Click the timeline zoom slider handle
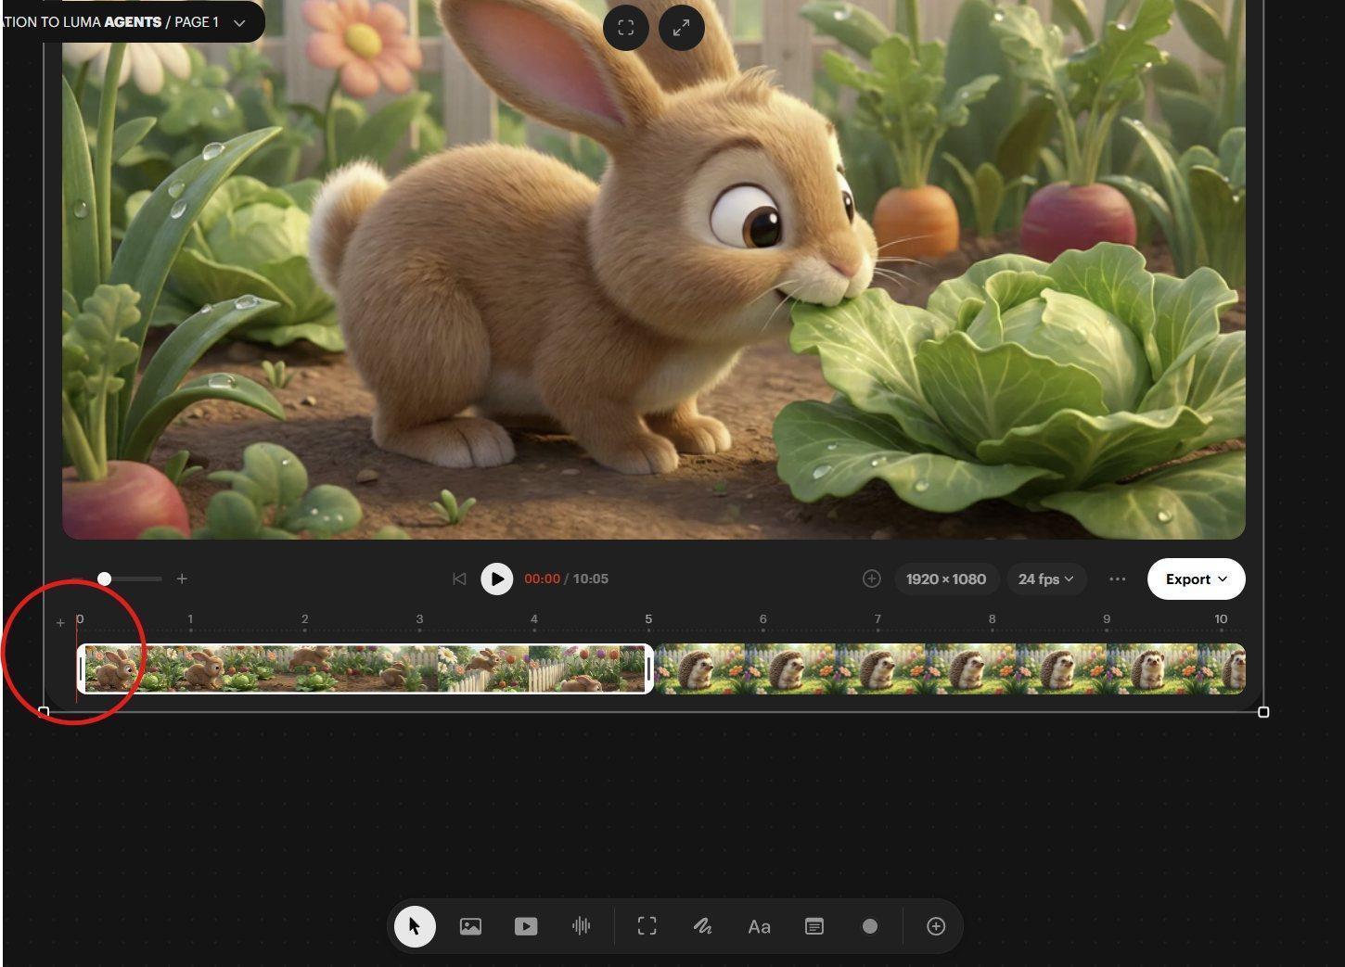The height and width of the screenshot is (967, 1345). click(x=105, y=579)
